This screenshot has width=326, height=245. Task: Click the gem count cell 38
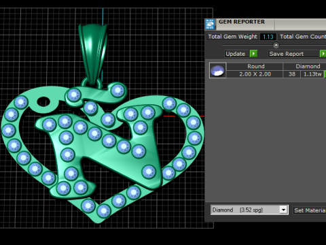(x=292, y=74)
